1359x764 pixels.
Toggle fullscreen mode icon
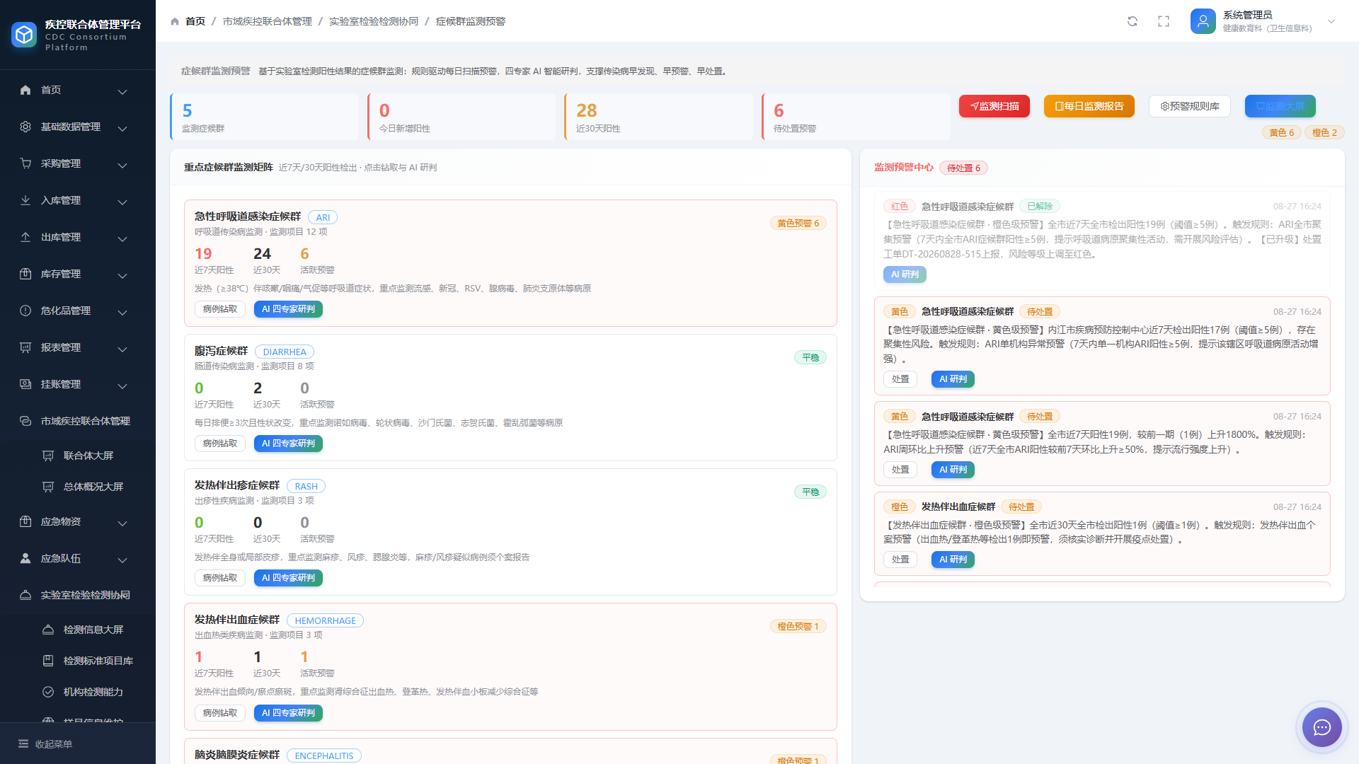click(1164, 21)
